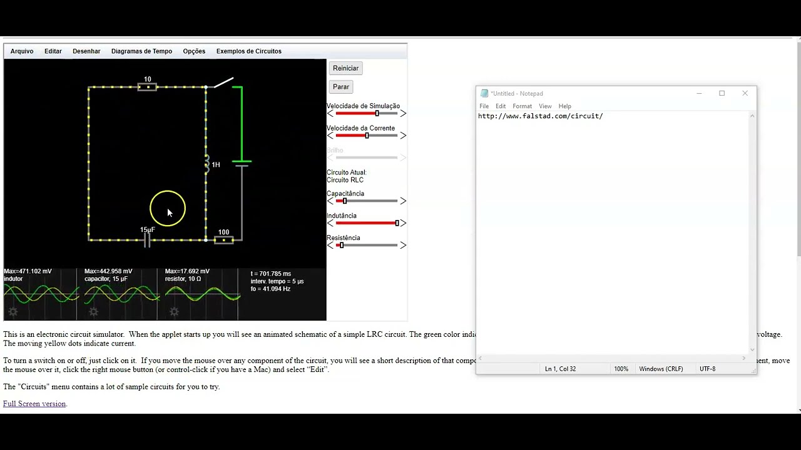Viewport: 801px width, 450px height.
Task: Increase Capacitância with right arrow
Action: point(403,201)
